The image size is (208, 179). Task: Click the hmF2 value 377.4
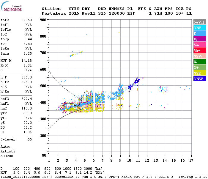coord(27,99)
